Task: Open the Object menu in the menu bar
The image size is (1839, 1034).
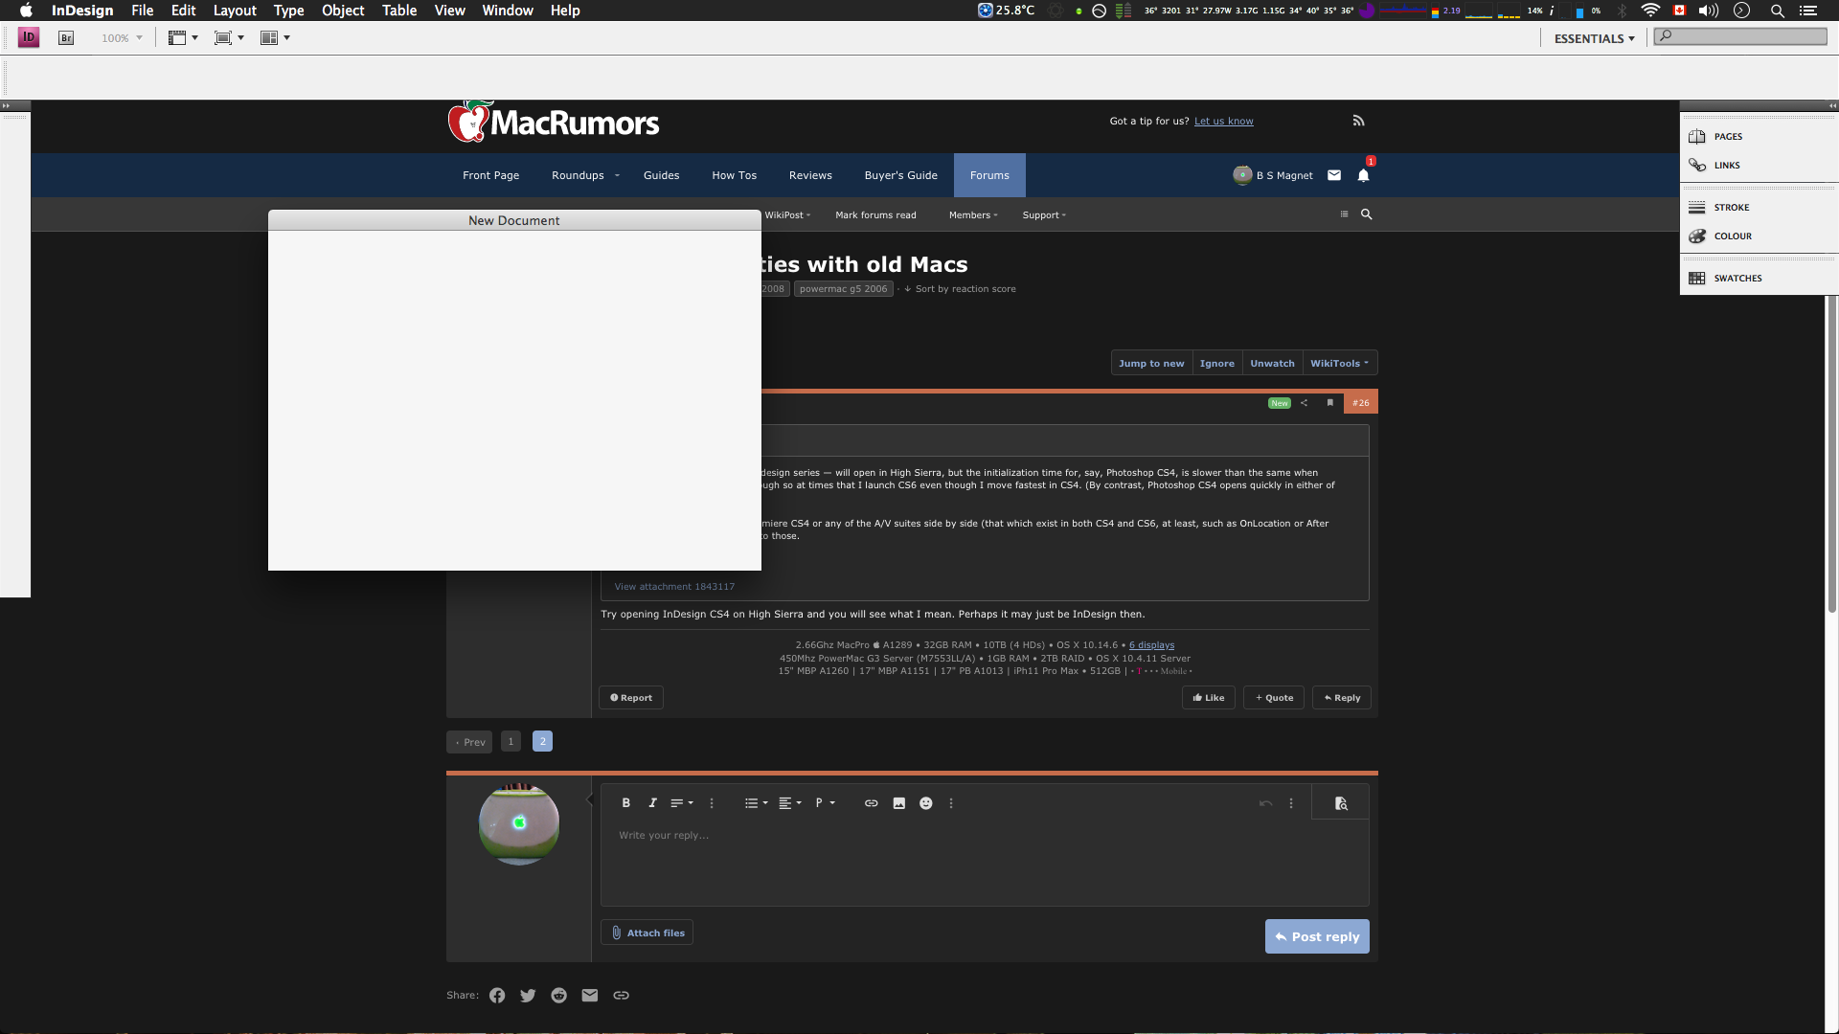Action: [342, 11]
